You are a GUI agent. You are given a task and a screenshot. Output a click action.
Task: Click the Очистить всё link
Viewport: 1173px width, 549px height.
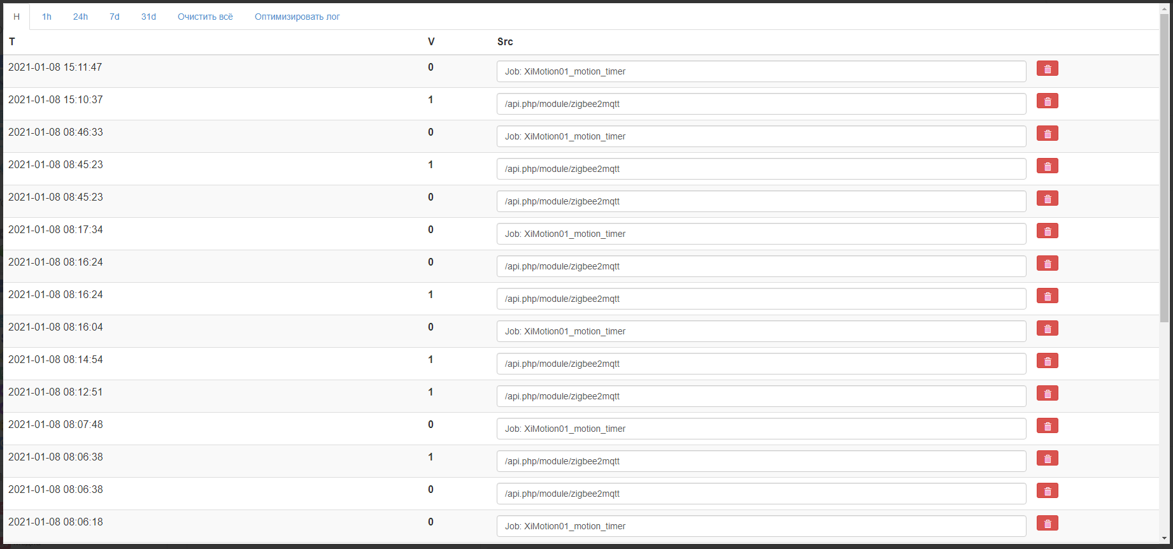[x=205, y=17]
